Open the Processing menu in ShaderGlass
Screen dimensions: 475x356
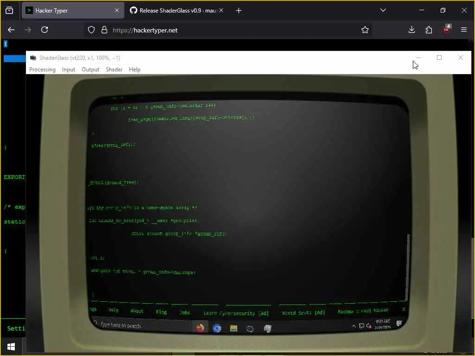(42, 70)
